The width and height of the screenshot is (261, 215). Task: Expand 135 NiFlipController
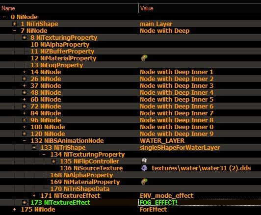(x=53, y=161)
